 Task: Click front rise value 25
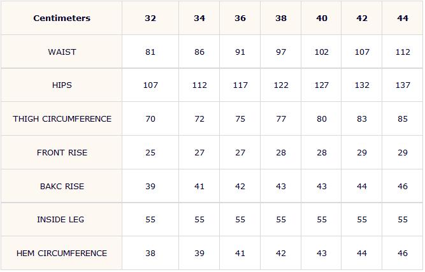150,152
